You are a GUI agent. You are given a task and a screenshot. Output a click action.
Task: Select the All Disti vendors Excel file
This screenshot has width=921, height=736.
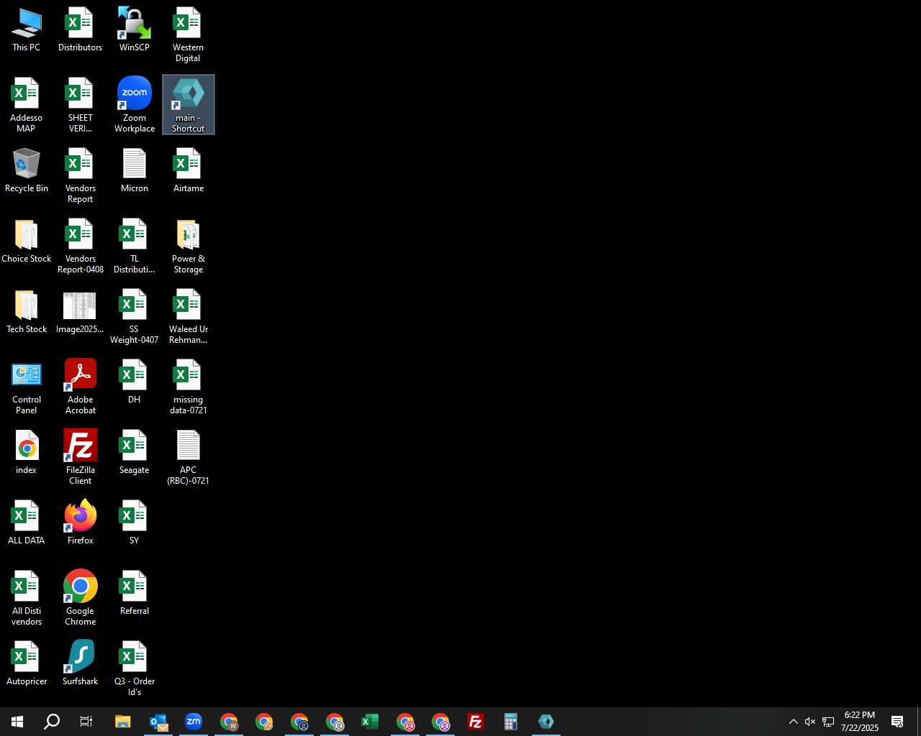pyautogui.click(x=27, y=599)
